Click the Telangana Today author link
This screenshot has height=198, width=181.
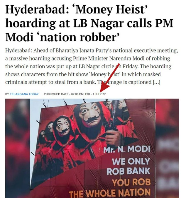coord(24,94)
